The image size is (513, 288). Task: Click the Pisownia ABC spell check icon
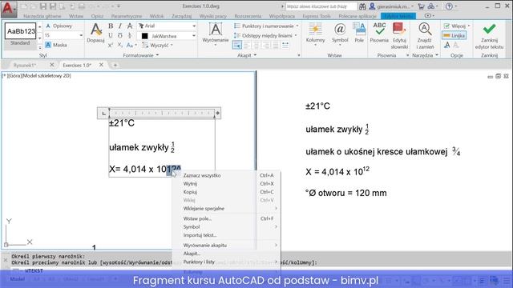point(379,33)
